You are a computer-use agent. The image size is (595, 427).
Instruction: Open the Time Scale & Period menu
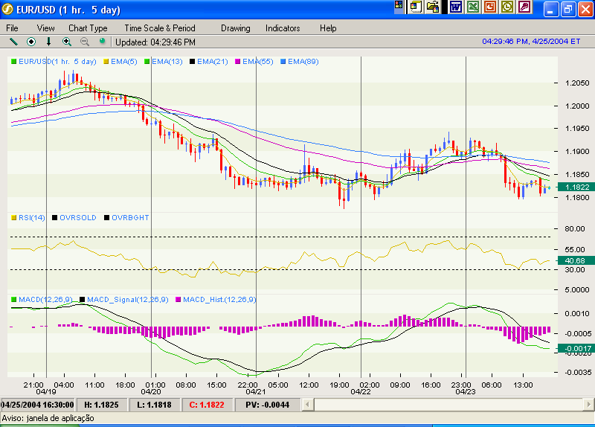point(160,28)
